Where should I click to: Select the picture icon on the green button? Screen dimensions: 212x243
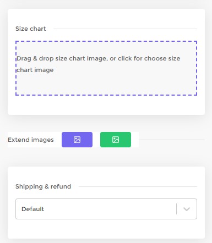[x=116, y=140]
